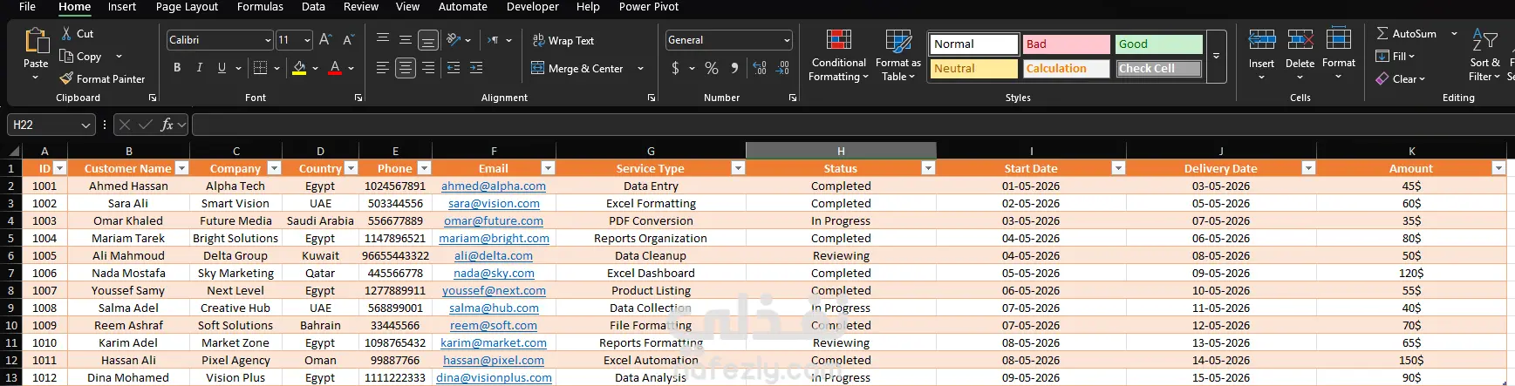Open the Format cells menu icon

[x=1338, y=39]
